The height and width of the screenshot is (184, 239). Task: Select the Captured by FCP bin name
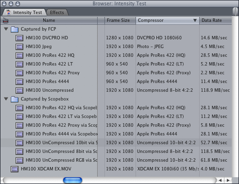point(38,29)
